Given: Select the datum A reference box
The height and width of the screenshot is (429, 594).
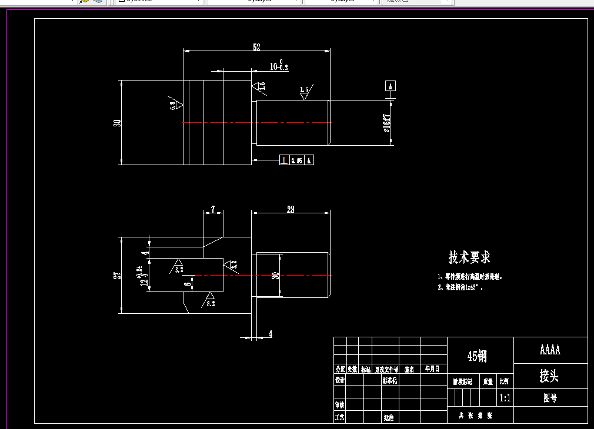Looking at the screenshot, I should (x=390, y=86).
